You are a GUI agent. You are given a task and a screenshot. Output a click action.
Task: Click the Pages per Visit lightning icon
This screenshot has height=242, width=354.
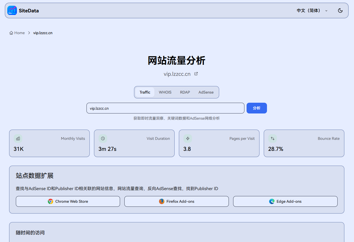188,138
